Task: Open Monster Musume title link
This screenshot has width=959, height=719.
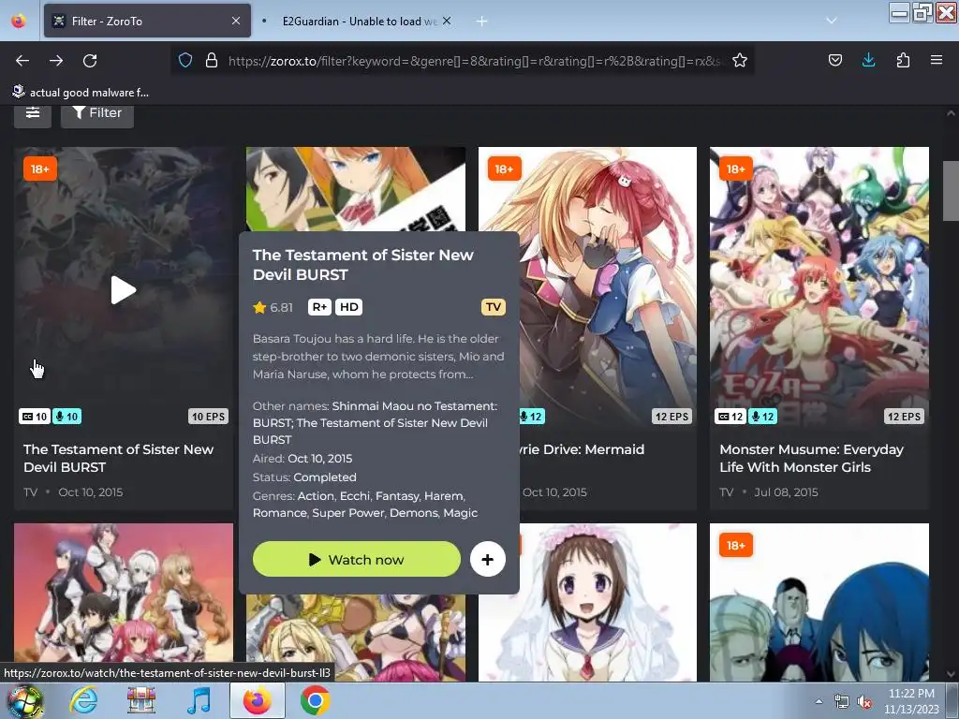Action: 811,458
